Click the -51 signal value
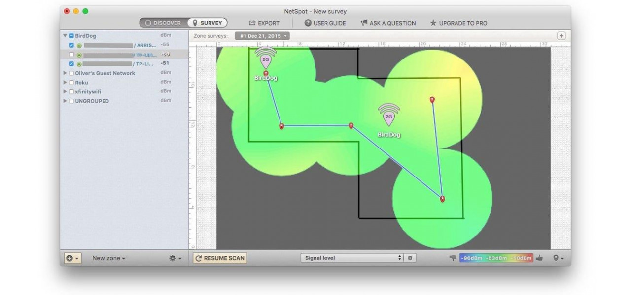This screenshot has width=631, height=295. (x=165, y=64)
